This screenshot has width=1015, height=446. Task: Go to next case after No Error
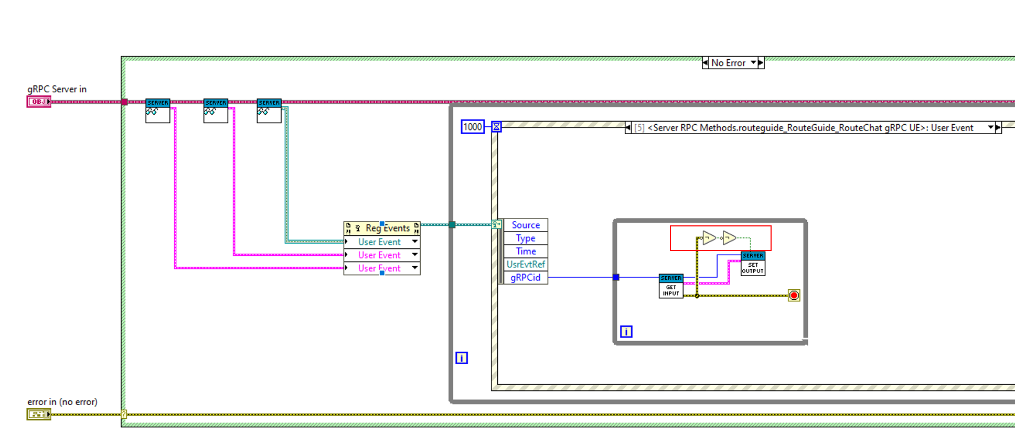coord(761,63)
